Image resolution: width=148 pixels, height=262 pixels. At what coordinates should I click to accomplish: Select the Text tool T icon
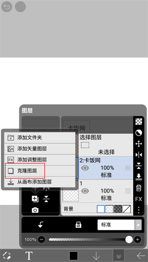click(29, 255)
